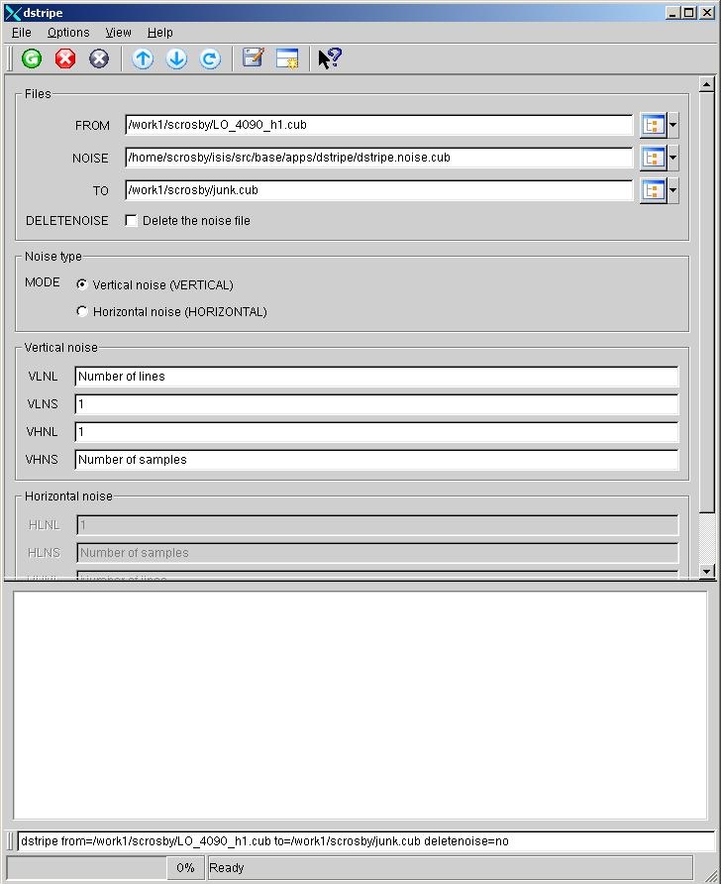Open the File menu
The image size is (721, 884).
(x=21, y=33)
